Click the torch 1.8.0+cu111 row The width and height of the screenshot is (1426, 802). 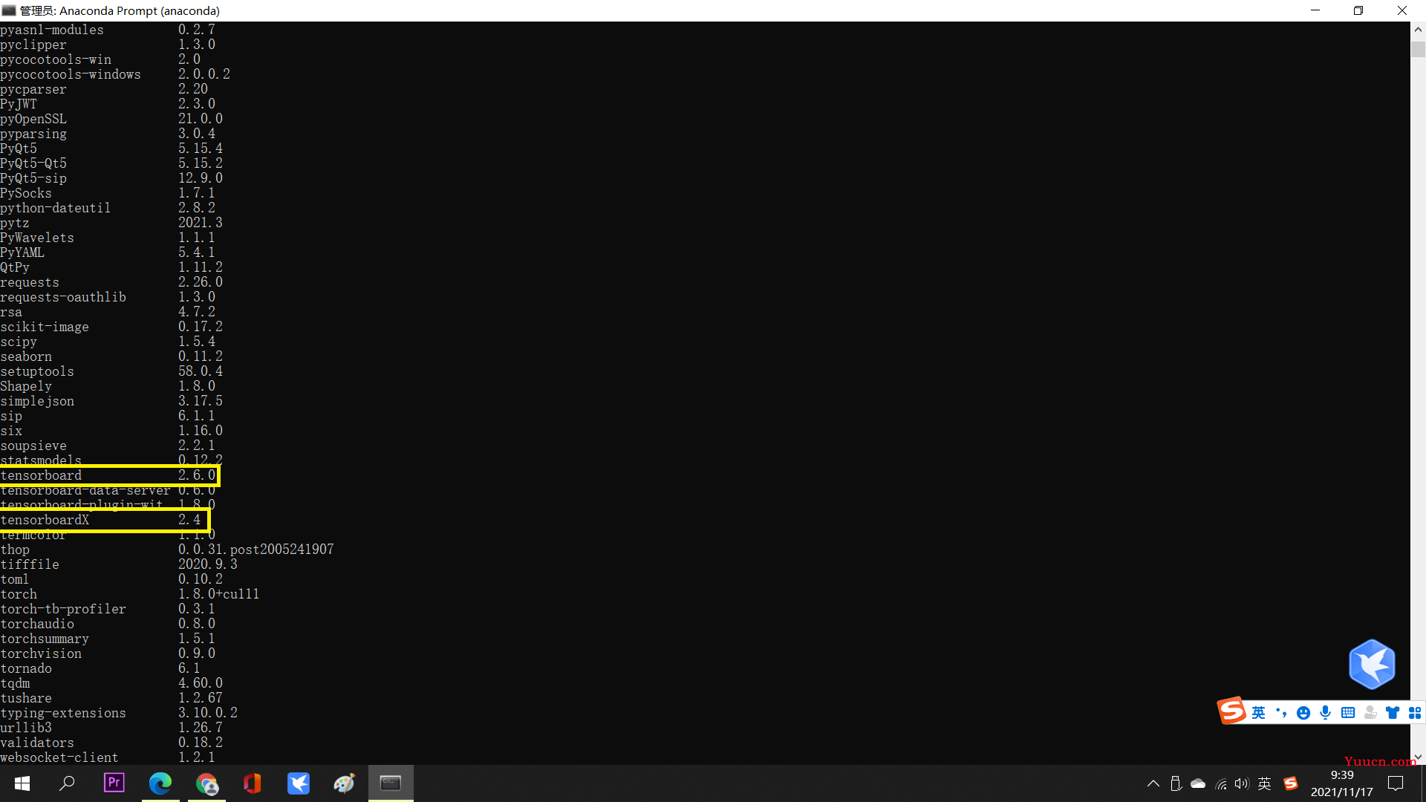pyautogui.click(x=130, y=594)
